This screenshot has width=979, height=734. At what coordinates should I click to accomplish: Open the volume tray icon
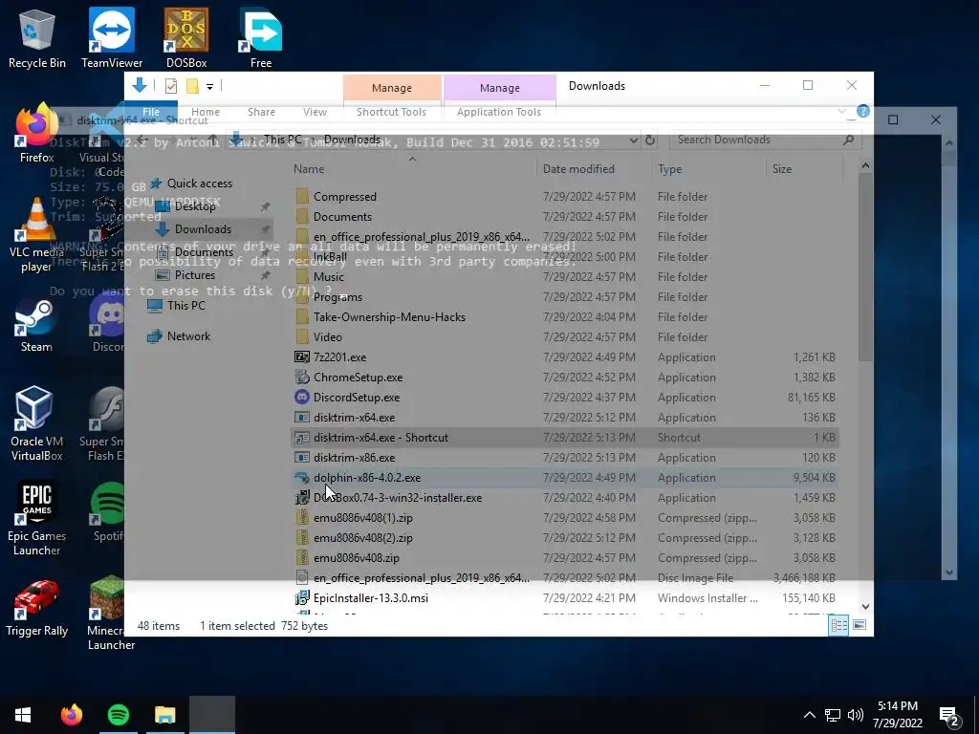coord(856,715)
